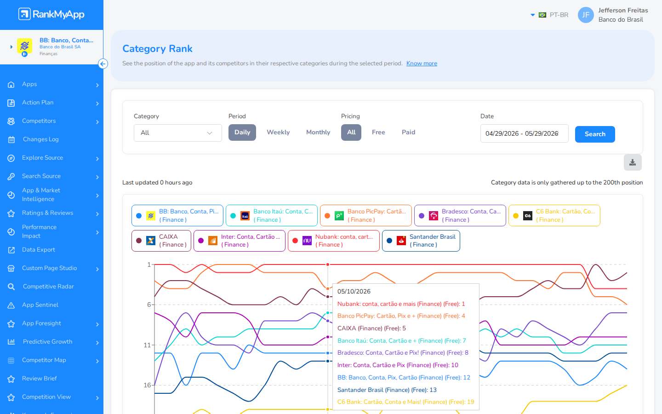
Task: Click the Performance Impact icon
Action: click(x=11, y=231)
